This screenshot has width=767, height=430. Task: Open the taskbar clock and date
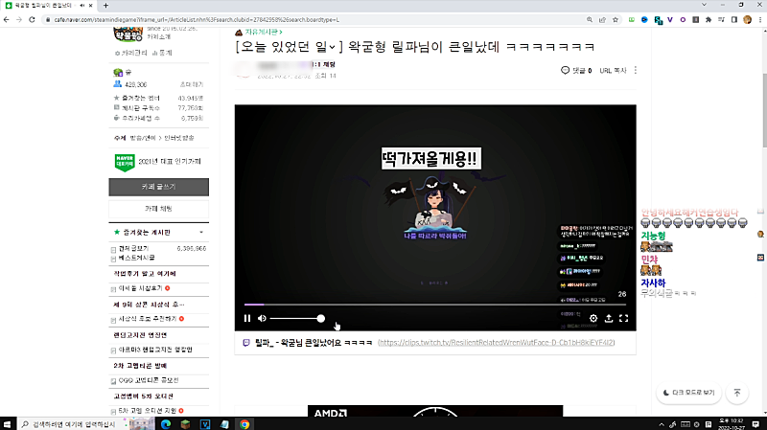click(x=732, y=423)
